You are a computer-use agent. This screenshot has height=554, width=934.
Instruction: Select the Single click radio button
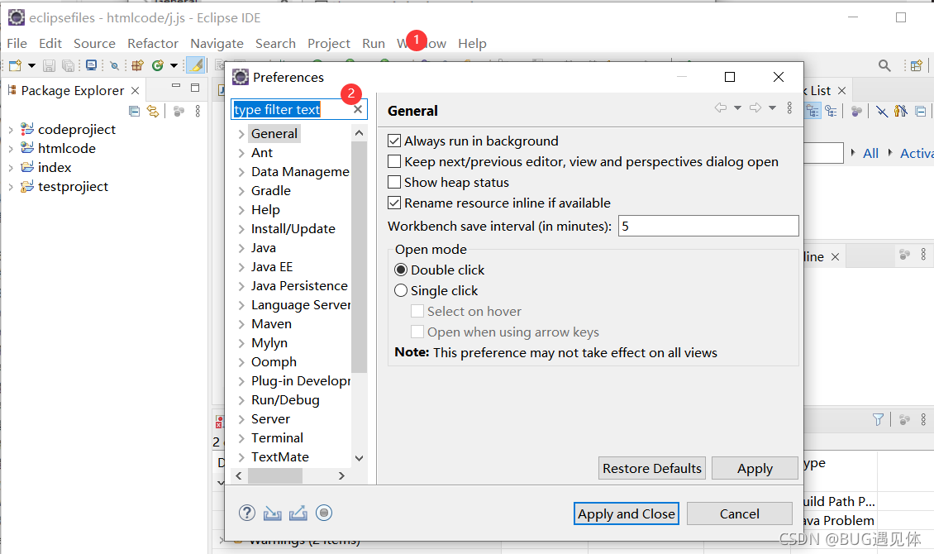click(x=401, y=291)
